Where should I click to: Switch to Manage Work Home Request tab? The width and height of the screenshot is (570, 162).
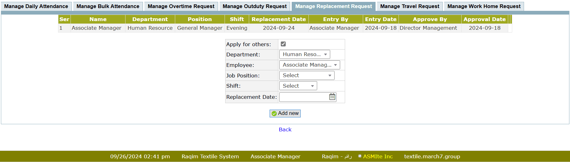(x=484, y=6)
